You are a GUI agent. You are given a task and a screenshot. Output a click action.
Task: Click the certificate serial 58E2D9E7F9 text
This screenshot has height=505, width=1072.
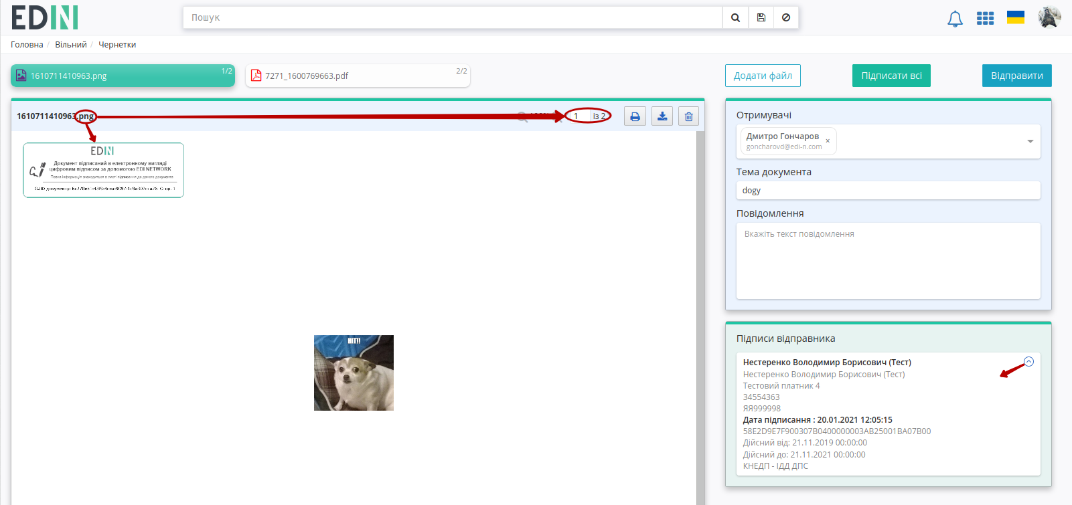click(x=837, y=431)
